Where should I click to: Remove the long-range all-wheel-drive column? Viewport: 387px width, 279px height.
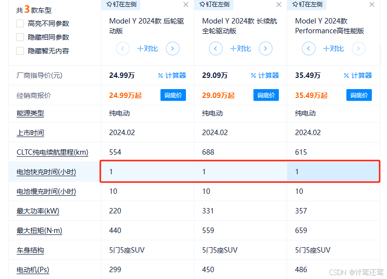tap(279, 4)
